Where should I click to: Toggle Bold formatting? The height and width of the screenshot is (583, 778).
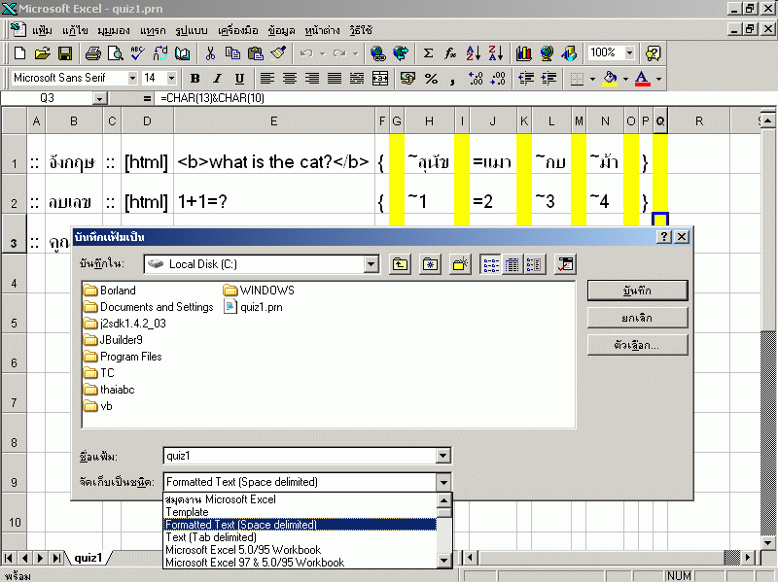(194, 78)
